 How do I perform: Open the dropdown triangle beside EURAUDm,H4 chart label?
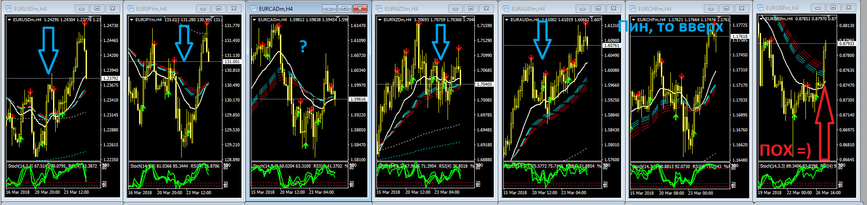[506, 20]
